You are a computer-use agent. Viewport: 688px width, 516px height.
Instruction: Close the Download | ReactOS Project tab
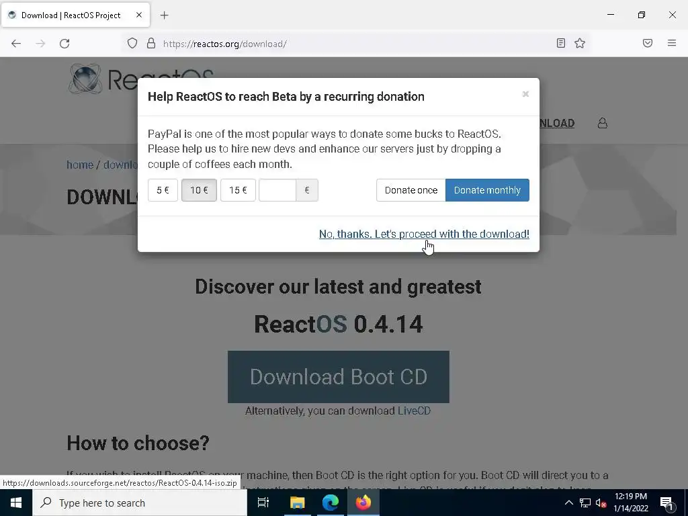pyautogui.click(x=138, y=15)
